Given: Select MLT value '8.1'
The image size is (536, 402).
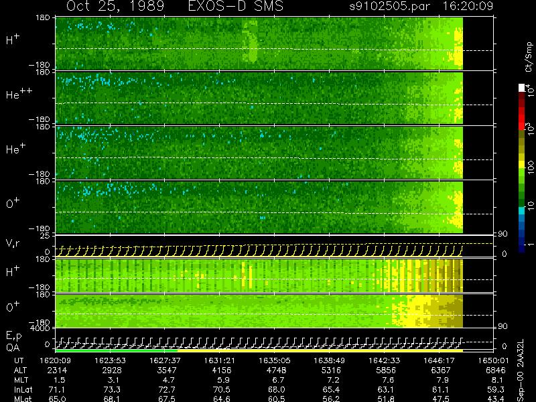Looking at the screenshot, I should point(498,380).
